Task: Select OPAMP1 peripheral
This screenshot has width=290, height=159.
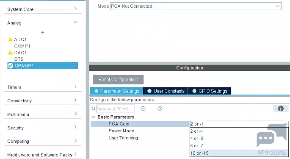Action: pos(42,66)
